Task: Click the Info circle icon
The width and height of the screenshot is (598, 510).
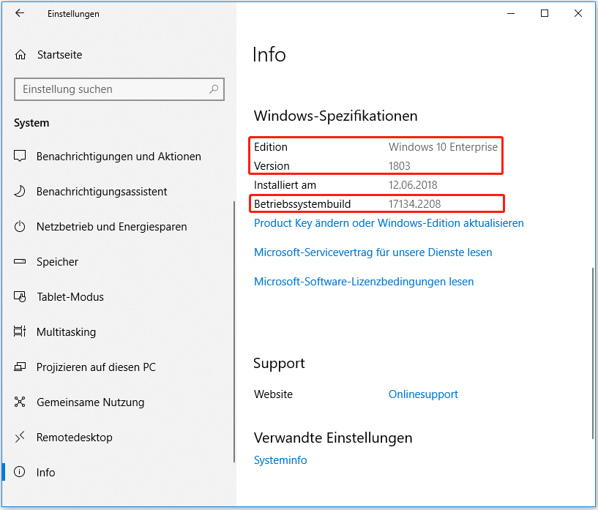Action: point(20,472)
